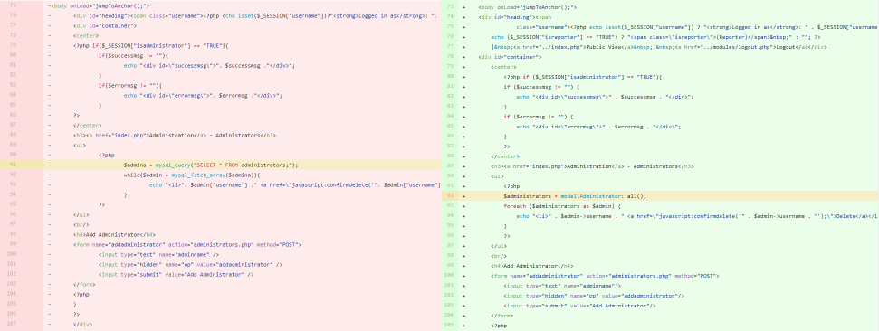This screenshot has height=331, width=879.
Task: Click line number 73 in the gutter
Action: pos(450,6)
